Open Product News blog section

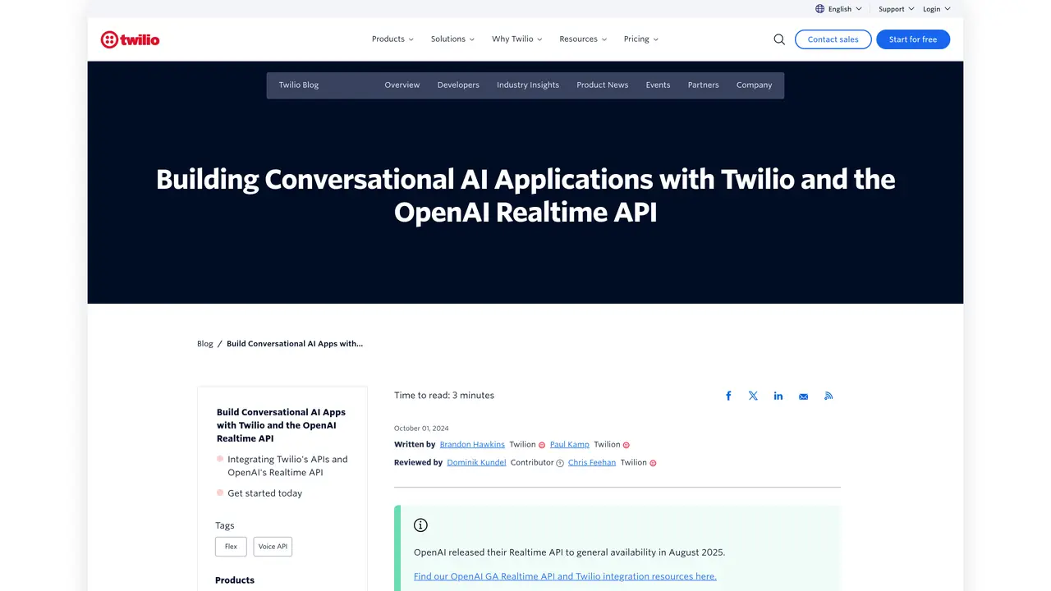[x=603, y=85]
